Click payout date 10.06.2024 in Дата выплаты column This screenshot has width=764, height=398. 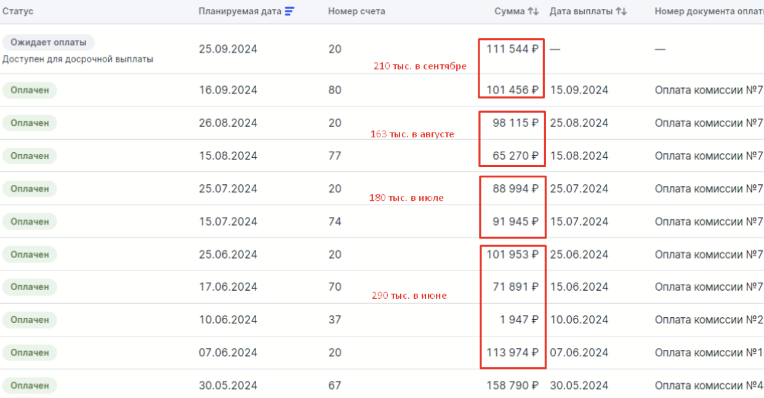coord(579,320)
